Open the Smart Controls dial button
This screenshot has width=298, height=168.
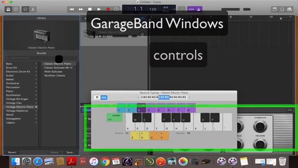[x=25, y=9]
